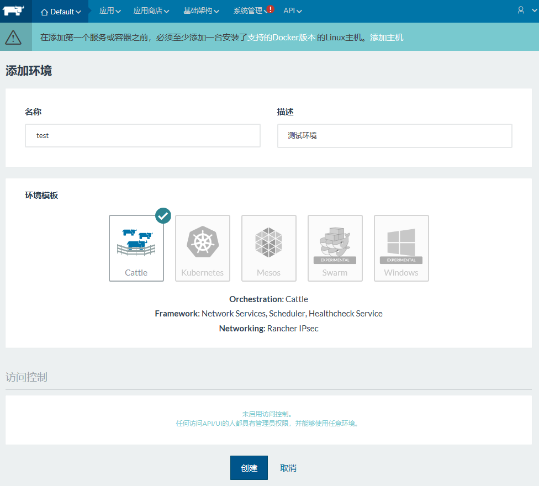Image resolution: width=539 pixels, height=486 pixels.
Task: Select the Mesos template card
Action: (269, 248)
